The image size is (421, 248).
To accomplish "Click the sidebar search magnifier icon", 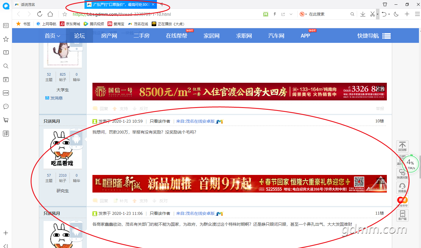I will (6, 66).
